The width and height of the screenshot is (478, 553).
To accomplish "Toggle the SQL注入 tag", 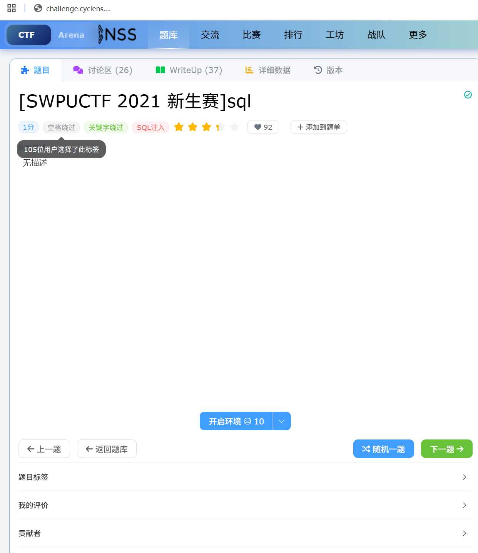I will 150,127.
